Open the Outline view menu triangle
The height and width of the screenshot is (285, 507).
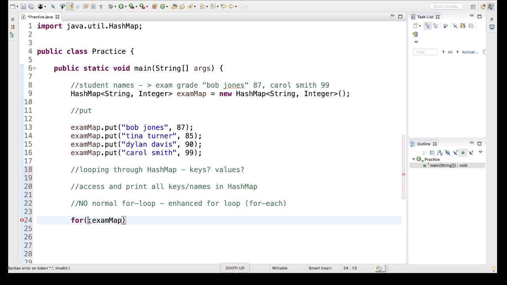pos(480,152)
